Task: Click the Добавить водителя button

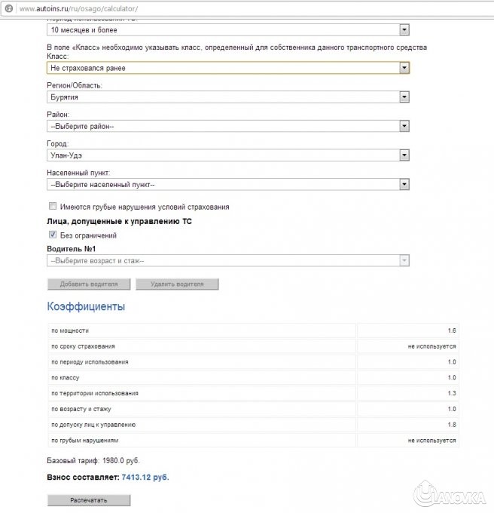Action: pos(89,284)
